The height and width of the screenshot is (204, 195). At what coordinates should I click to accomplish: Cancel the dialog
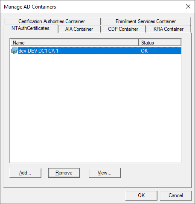pyautogui.click(x=176, y=195)
